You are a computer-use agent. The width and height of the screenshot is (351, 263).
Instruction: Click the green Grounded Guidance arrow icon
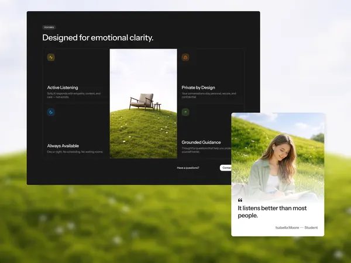coord(185,112)
